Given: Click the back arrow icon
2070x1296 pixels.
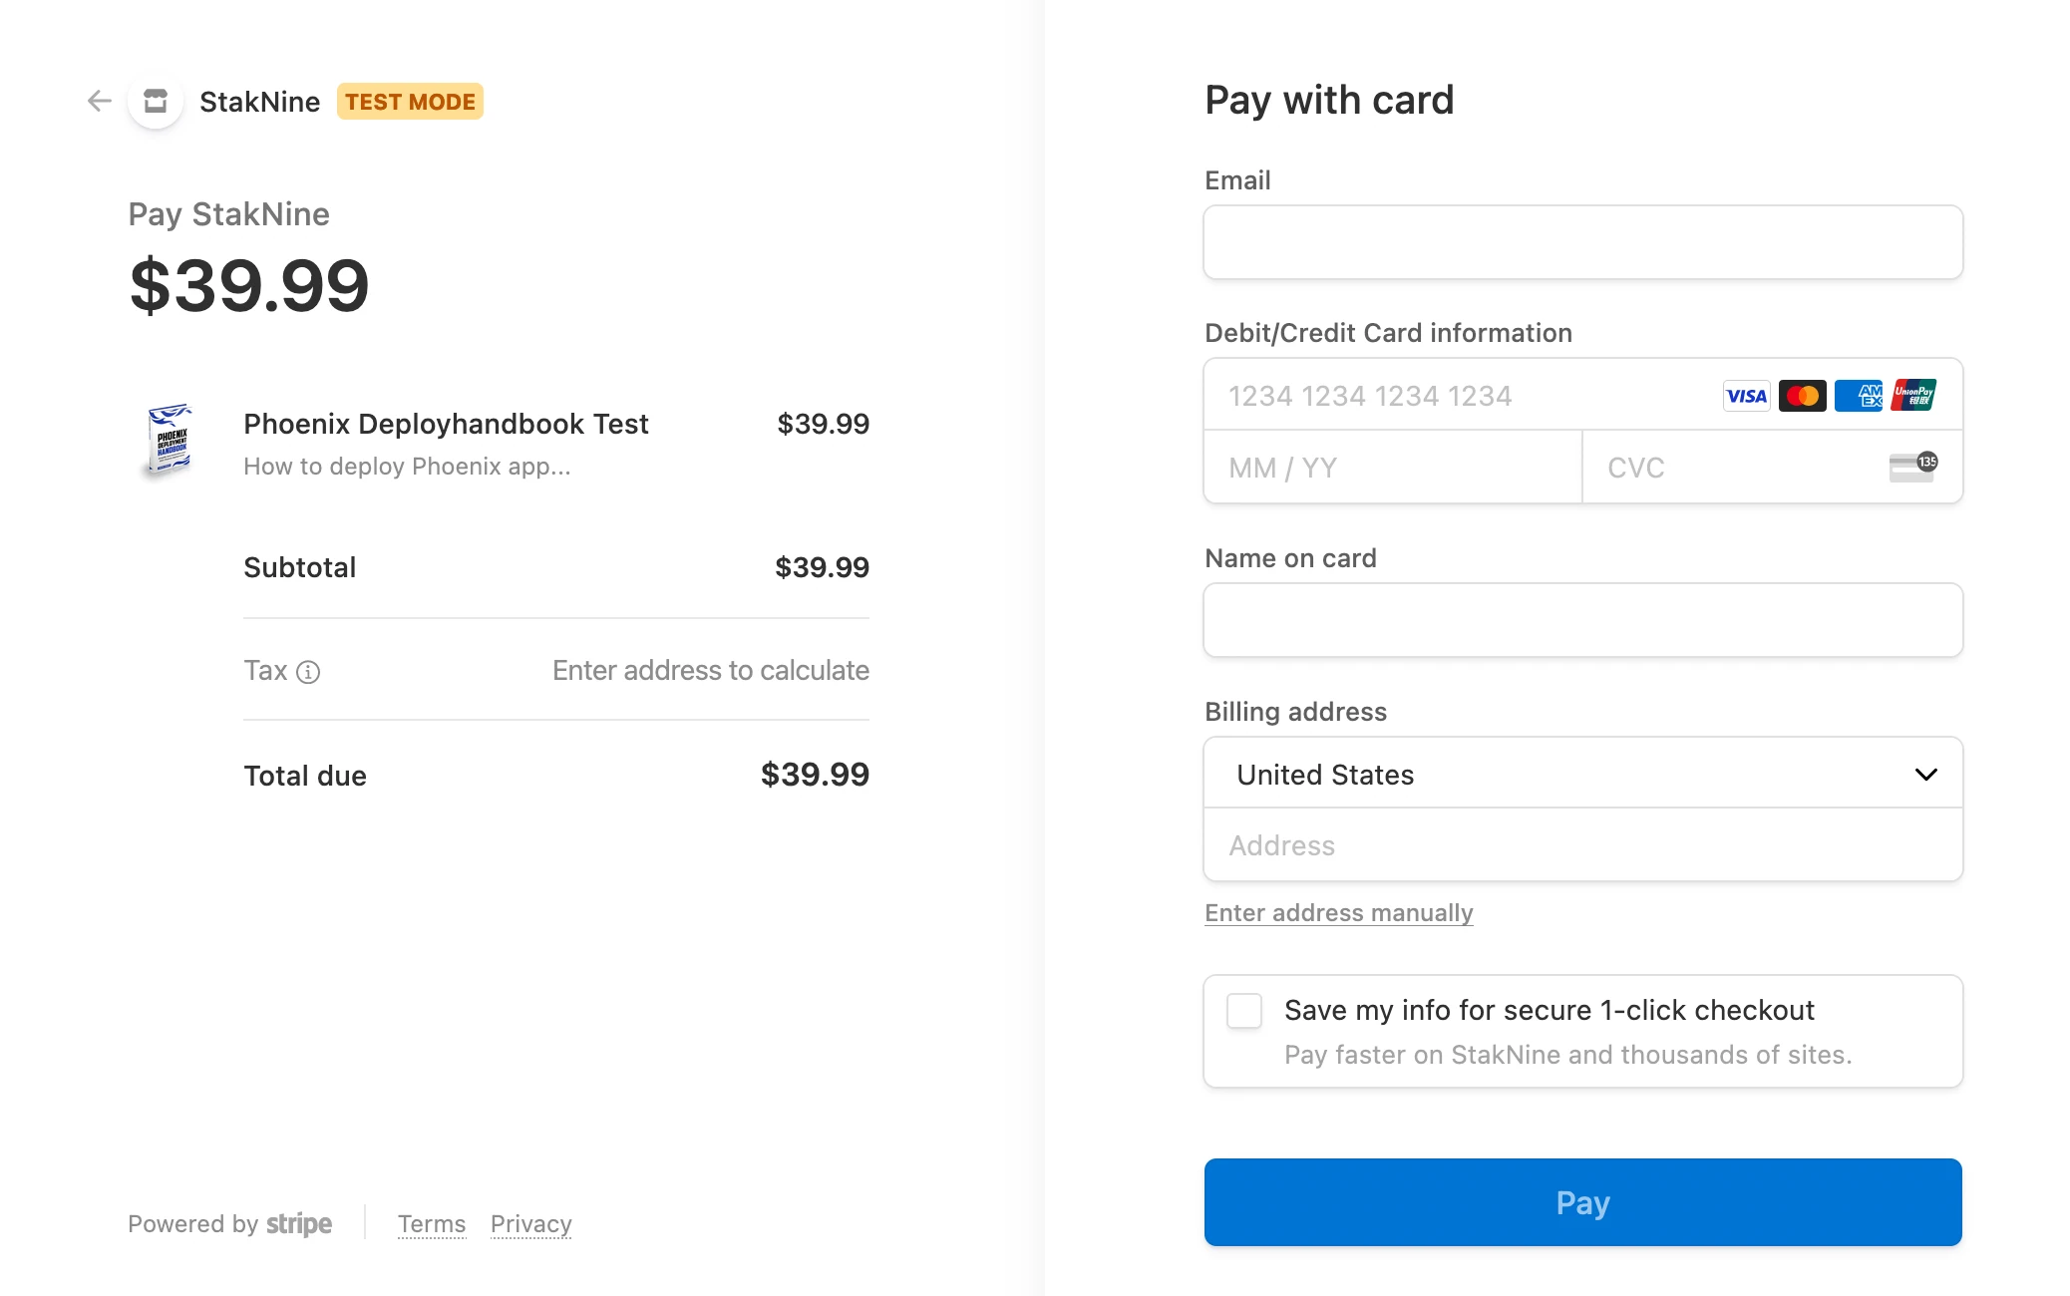Looking at the screenshot, I should [x=99, y=101].
